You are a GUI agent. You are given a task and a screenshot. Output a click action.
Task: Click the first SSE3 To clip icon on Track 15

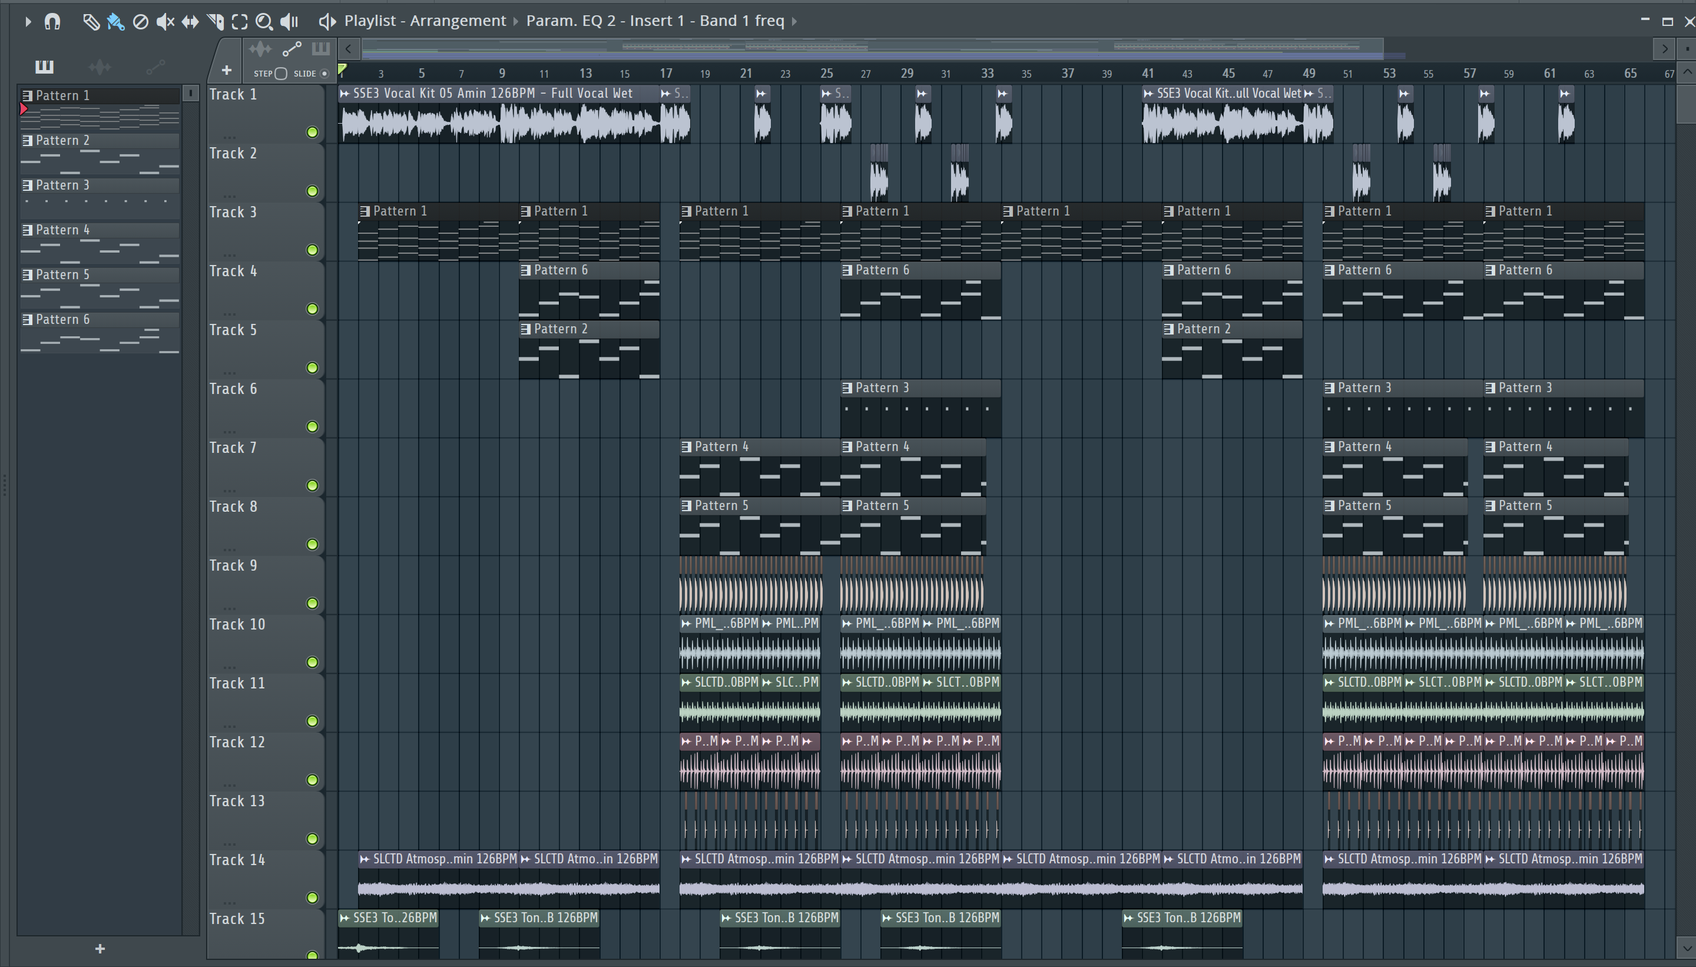pyautogui.click(x=344, y=919)
